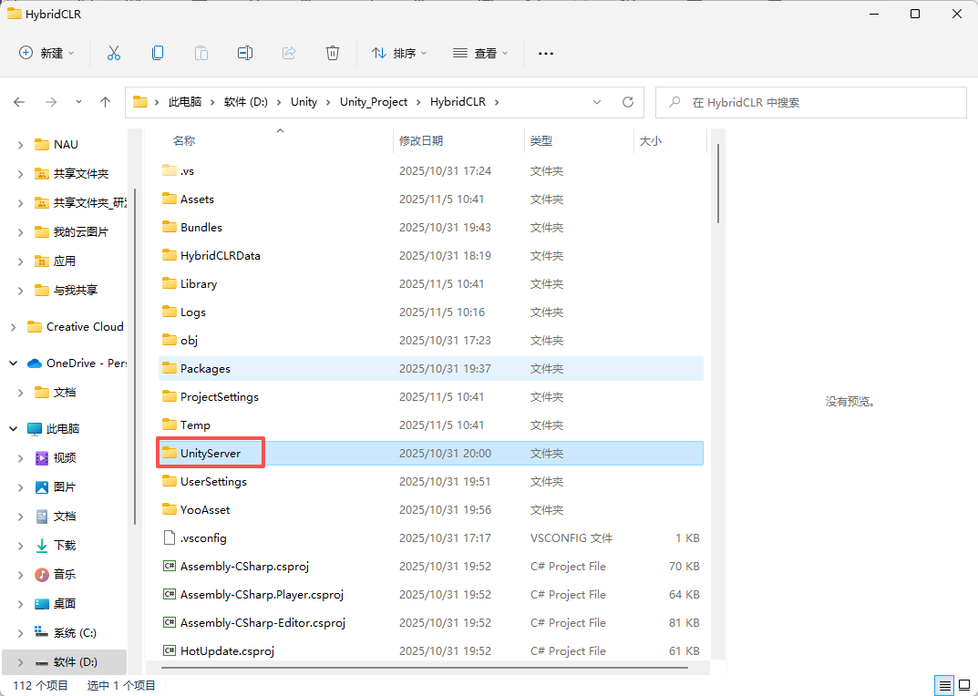This screenshot has width=978, height=696.
Task: Click the OneDrive cloud icon in sidebar
Action: (x=35, y=363)
